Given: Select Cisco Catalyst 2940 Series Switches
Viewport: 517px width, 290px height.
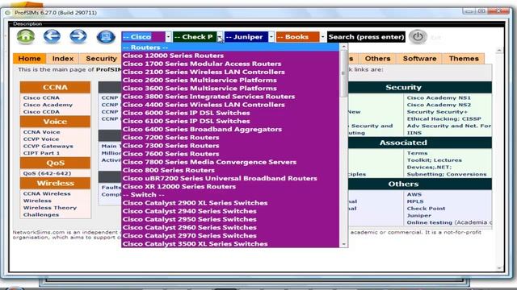Looking at the screenshot, I should pos(230,211).
